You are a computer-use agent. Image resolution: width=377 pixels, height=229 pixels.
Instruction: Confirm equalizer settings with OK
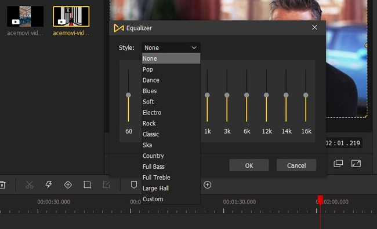[x=249, y=165]
